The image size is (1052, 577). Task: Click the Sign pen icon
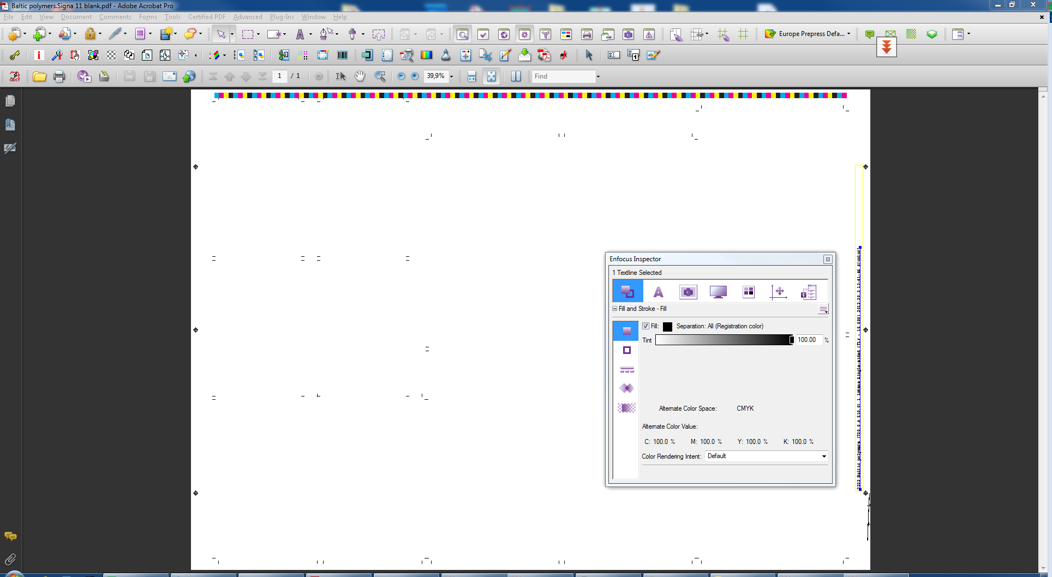[x=115, y=34]
